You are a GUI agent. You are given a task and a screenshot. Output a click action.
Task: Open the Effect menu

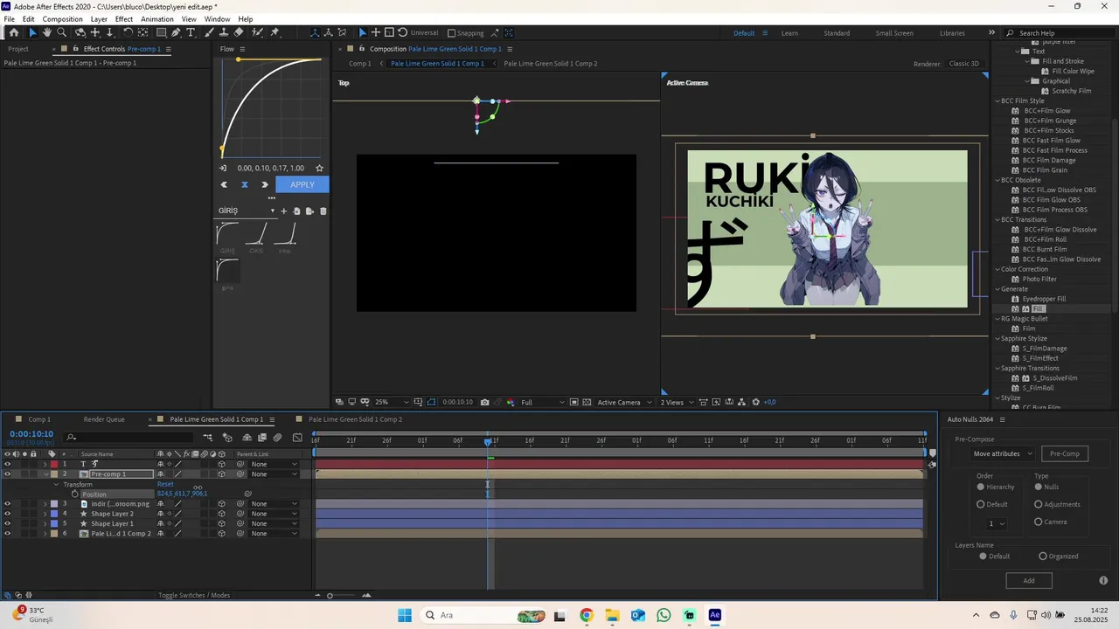point(124,19)
